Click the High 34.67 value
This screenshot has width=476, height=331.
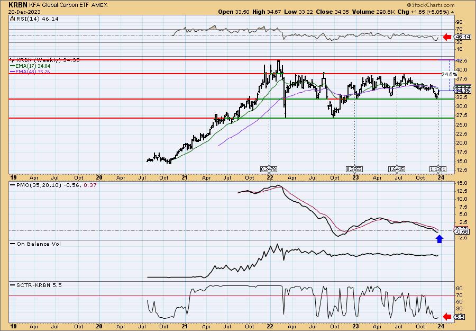pyautogui.click(x=267, y=12)
